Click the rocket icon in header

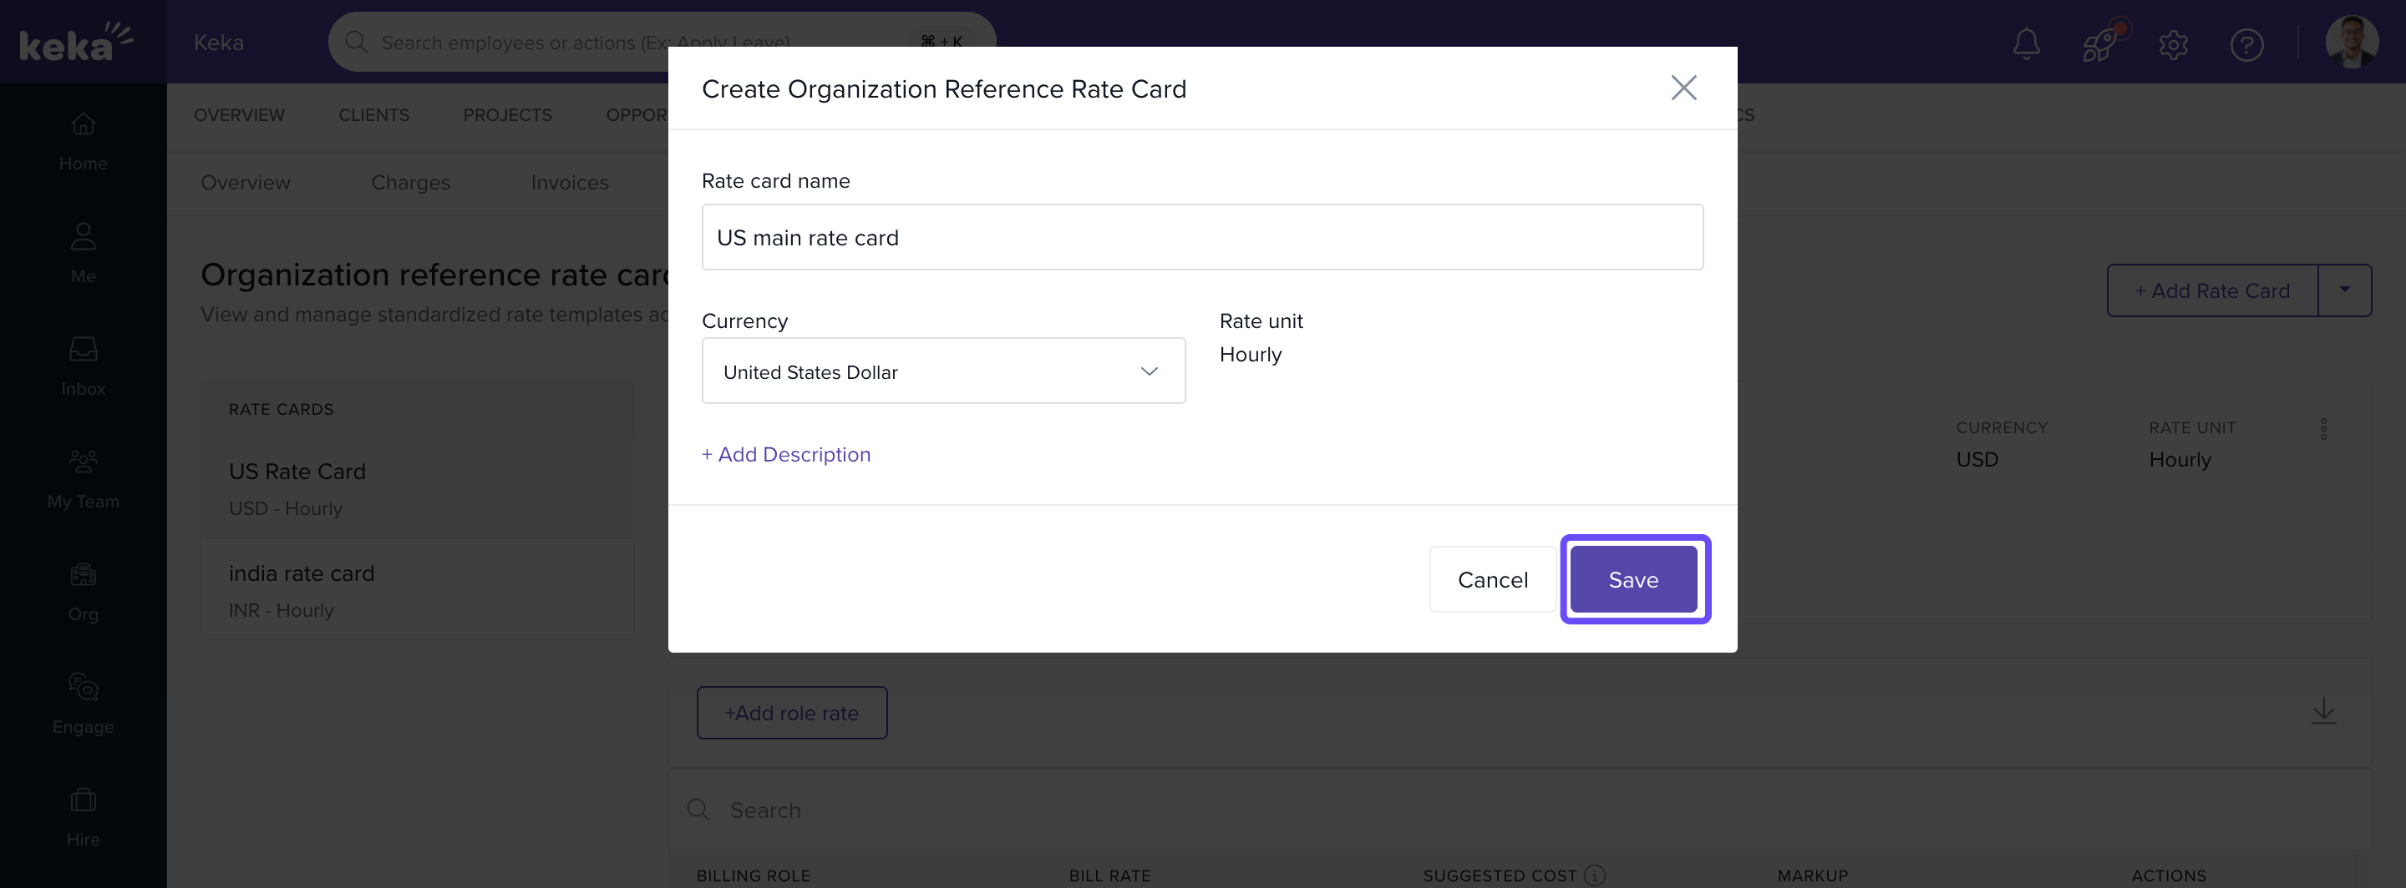click(x=2099, y=44)
